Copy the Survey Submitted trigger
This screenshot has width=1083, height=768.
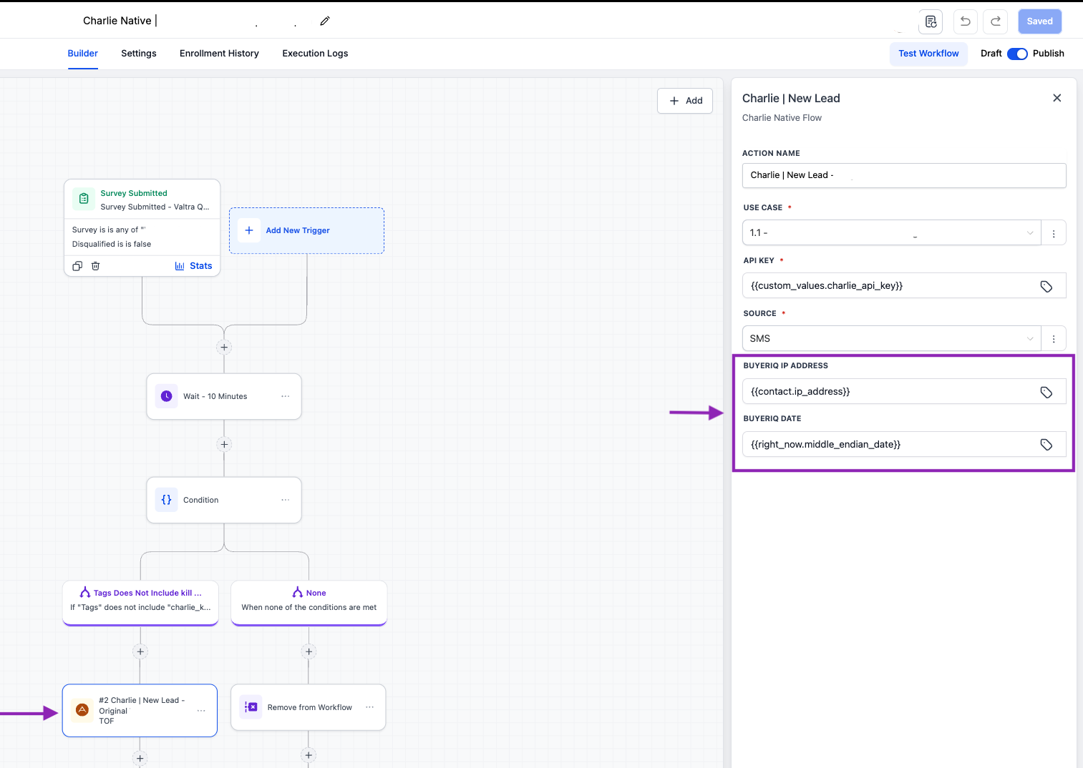77,266
